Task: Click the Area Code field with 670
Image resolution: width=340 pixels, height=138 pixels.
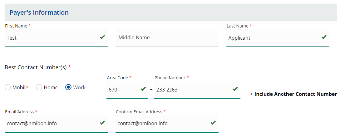Action: [122, 89]
